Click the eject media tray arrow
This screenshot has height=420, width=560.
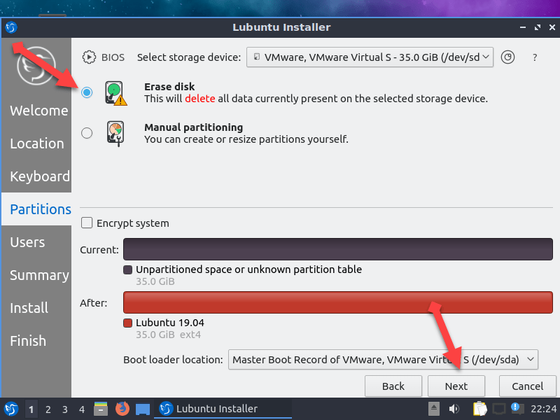[x=434, y=409]
